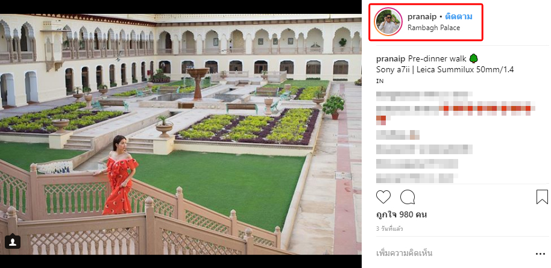Save the post with the bookmark icon

542,197
